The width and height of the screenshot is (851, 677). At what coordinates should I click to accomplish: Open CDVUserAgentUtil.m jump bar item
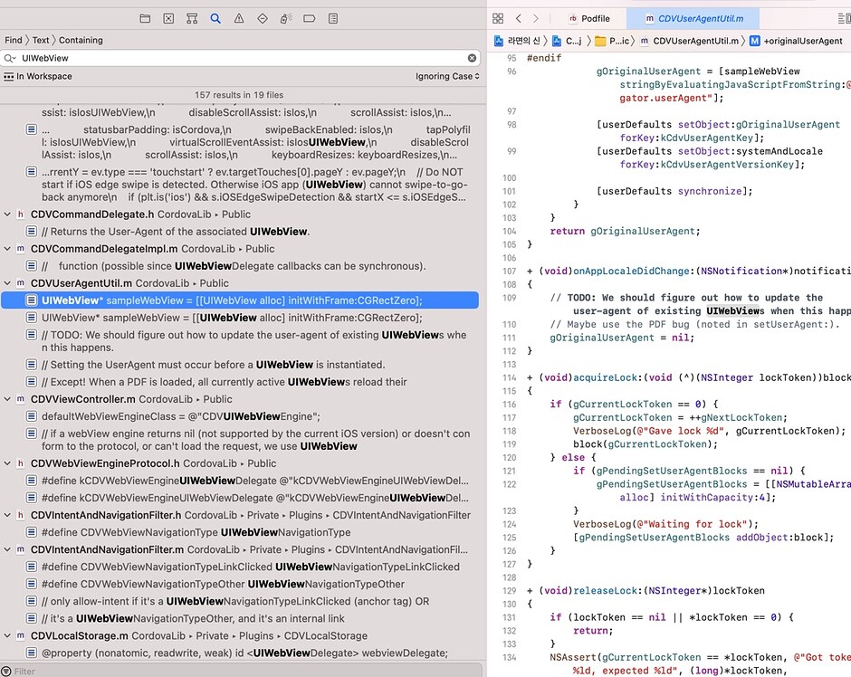point(690,41)
